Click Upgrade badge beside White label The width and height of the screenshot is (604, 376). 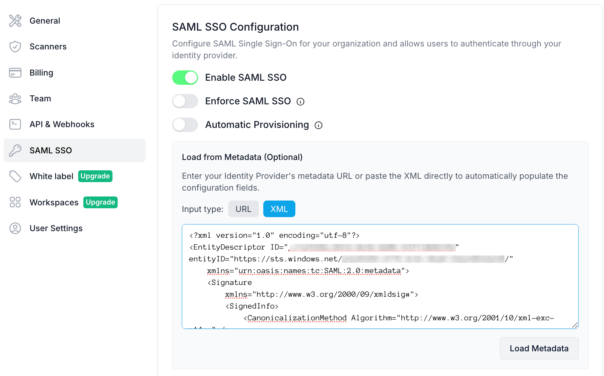(x=95, y=176)
